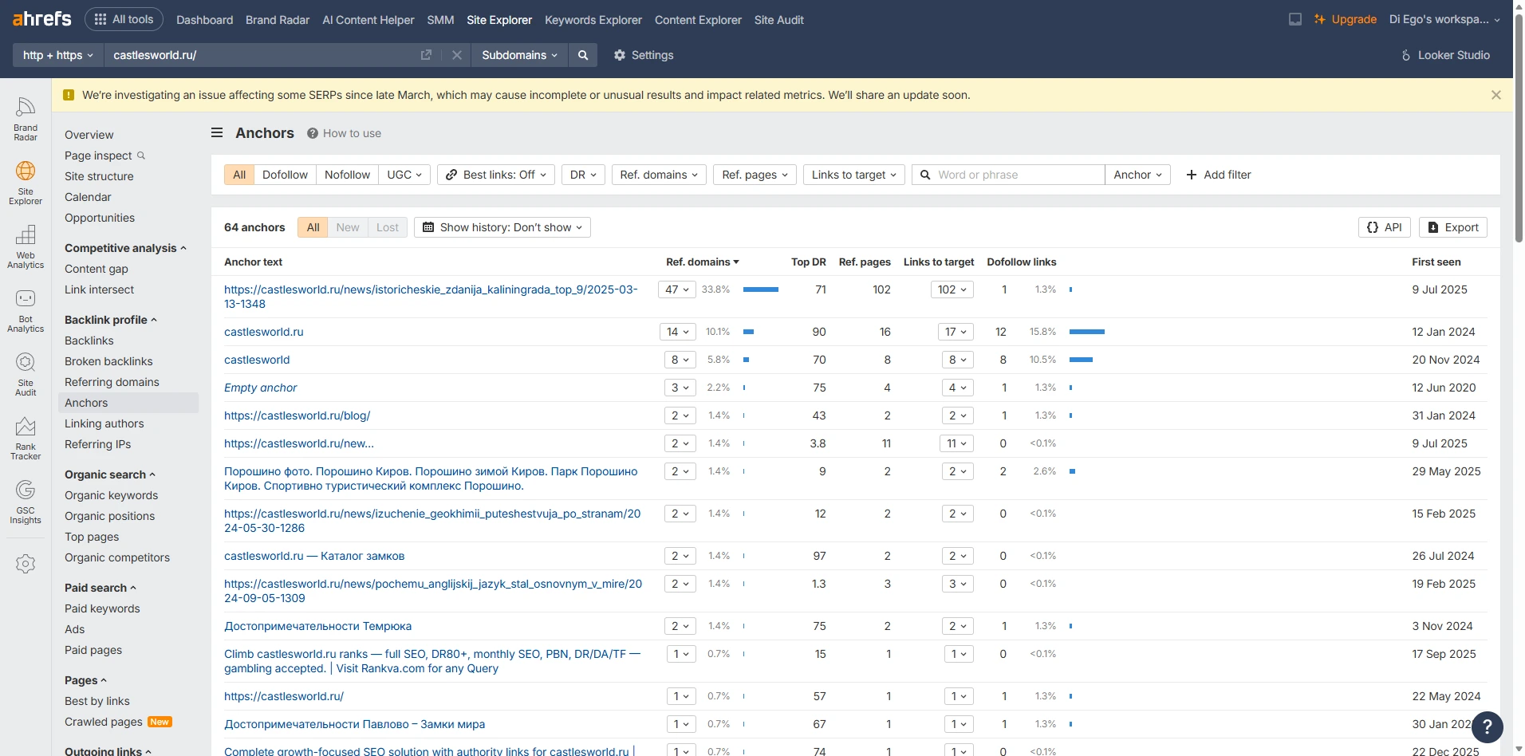Image resolution: width=1525 pixels, height=756 pixels.
Task: Select Site Explorer sidebar icon
Action: [x=26, y=183]
